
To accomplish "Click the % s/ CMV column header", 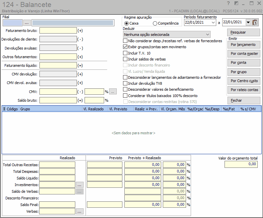I will point(250,109).
